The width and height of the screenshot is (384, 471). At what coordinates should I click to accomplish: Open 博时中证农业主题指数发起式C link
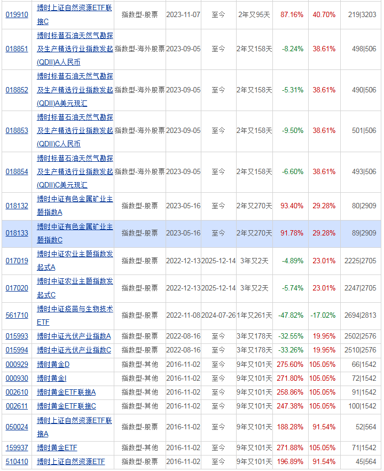coord(75,288)
